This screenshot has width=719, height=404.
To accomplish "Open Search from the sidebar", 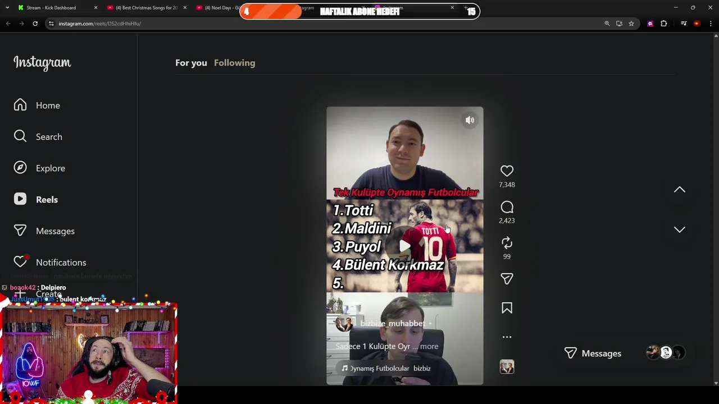I will tap(38, 136).
